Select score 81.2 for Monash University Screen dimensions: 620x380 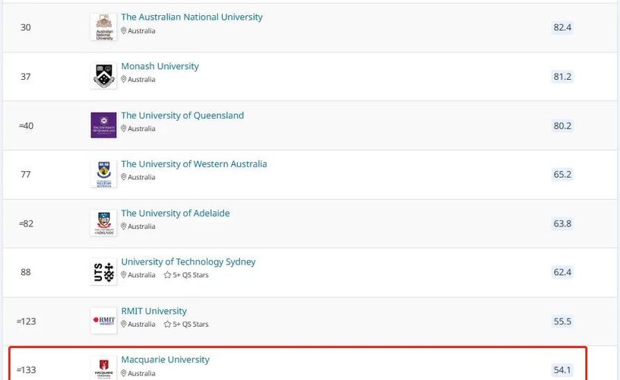(562, 76)
